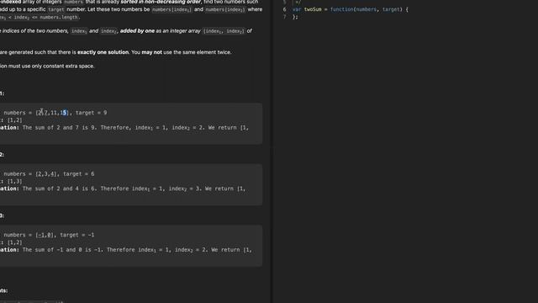Click the highlighted digit 5 in 15
The image size is (538, 303).
65,113
